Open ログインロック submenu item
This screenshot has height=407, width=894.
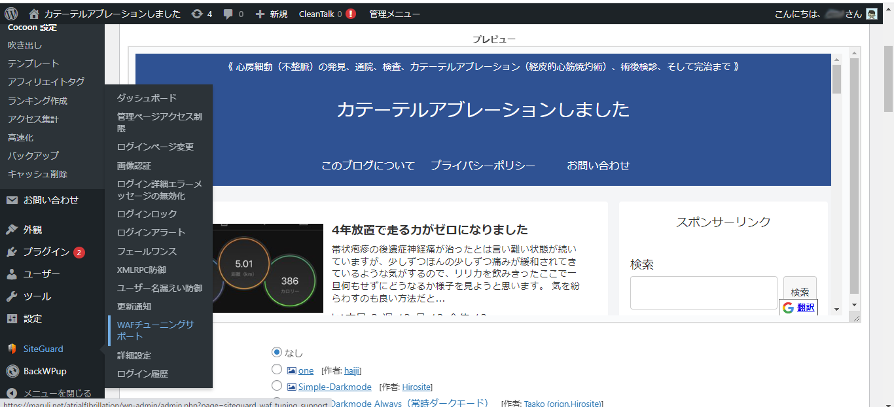(x=147, y=214)
